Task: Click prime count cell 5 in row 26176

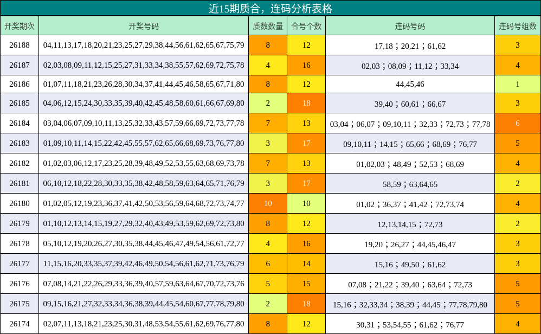Action: (x=268, y=283)
